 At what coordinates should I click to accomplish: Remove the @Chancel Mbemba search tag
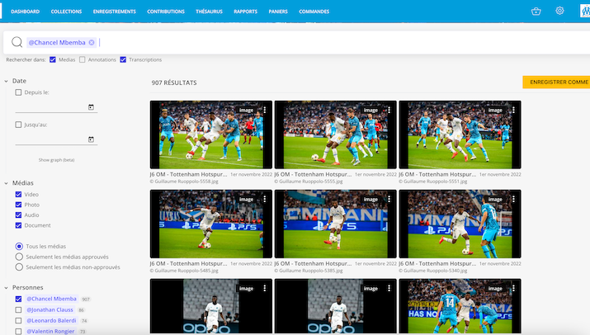click(92, 42)
